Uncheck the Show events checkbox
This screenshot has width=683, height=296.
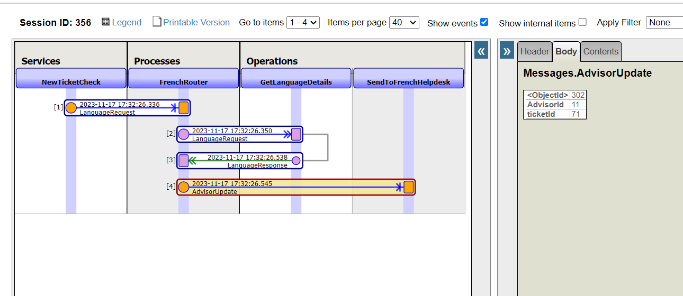[x=484, y=22]
